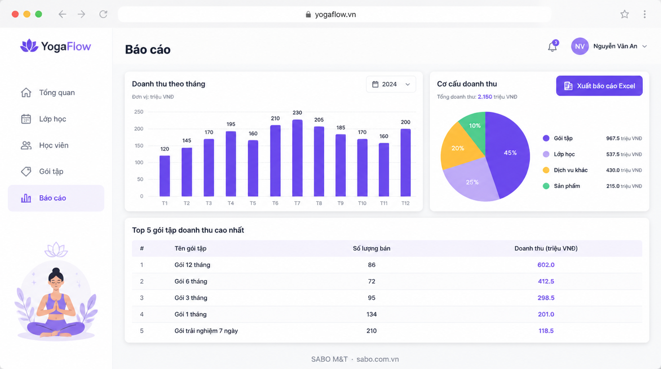Click the T12 bar labeled 200
661x369 pixels.
tap(405, 163)
